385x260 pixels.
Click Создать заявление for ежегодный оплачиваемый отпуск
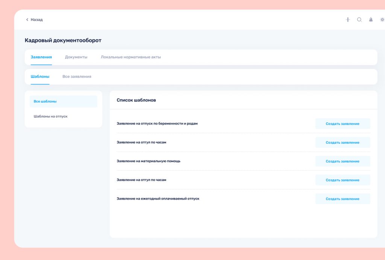[x=343, y=199]
